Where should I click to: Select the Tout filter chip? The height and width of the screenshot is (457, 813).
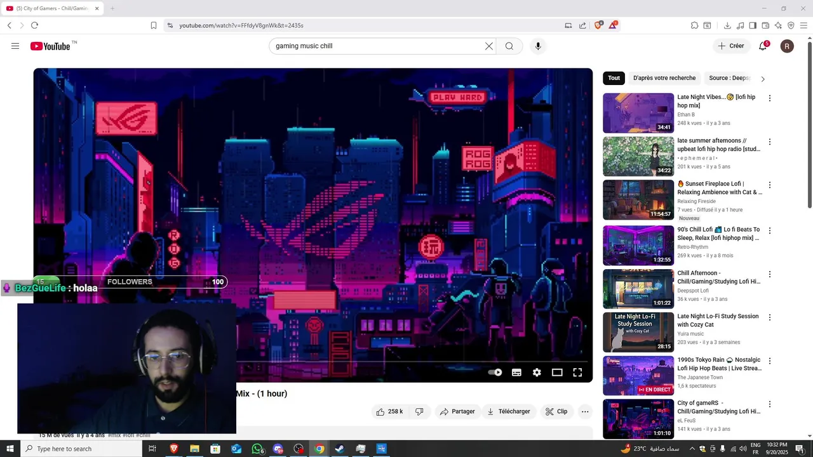[x=614, y=78]
